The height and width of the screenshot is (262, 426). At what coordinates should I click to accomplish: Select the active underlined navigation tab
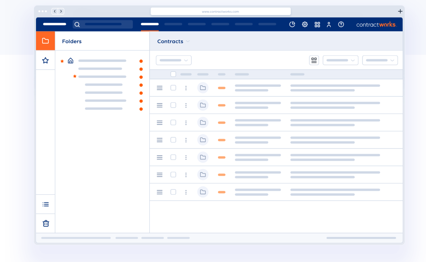coord(149,24)
